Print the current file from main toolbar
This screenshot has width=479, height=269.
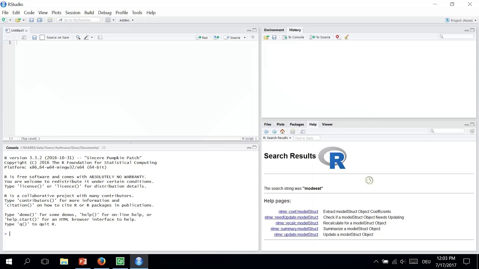[x=50, y=20]
